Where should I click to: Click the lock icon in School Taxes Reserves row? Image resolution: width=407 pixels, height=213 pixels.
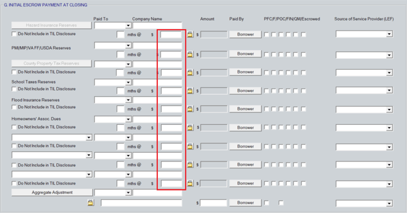coord(190,91)
